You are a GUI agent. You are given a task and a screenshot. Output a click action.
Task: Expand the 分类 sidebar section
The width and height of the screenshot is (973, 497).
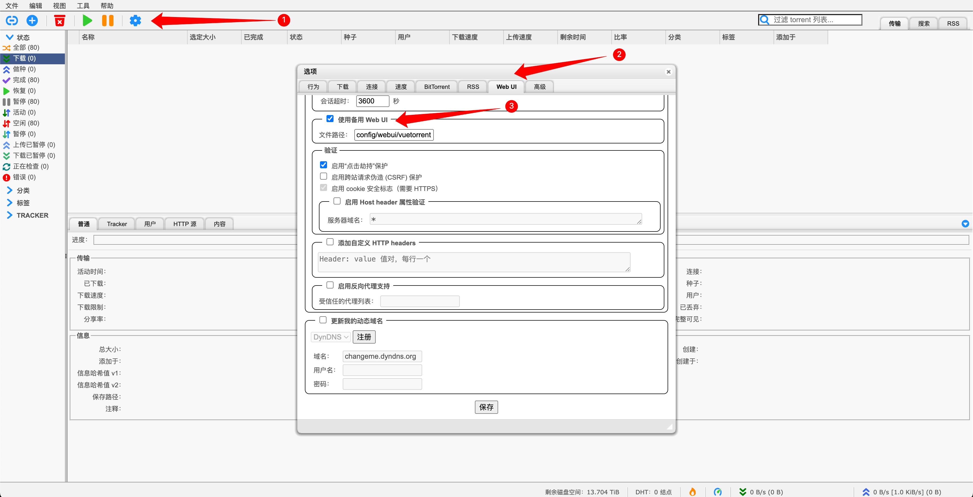click(10, 191)
